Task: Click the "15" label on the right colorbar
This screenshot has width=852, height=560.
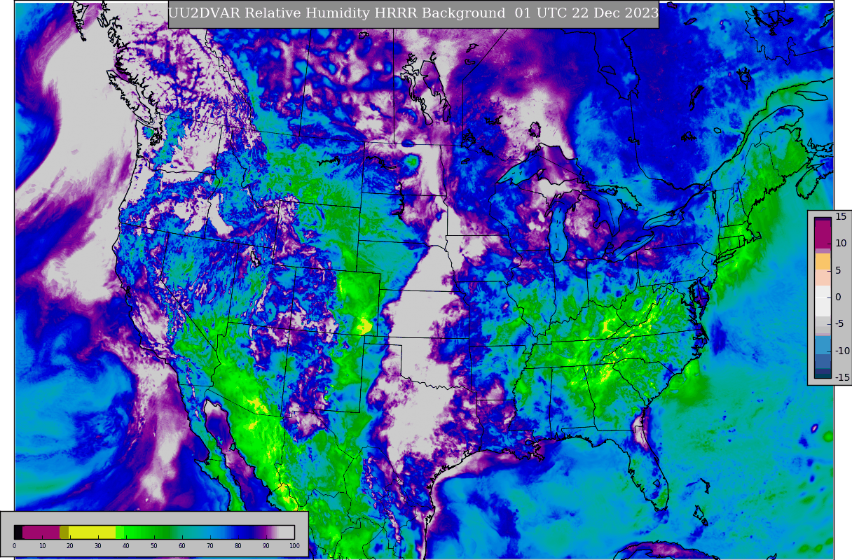Action: coord(841,216)
